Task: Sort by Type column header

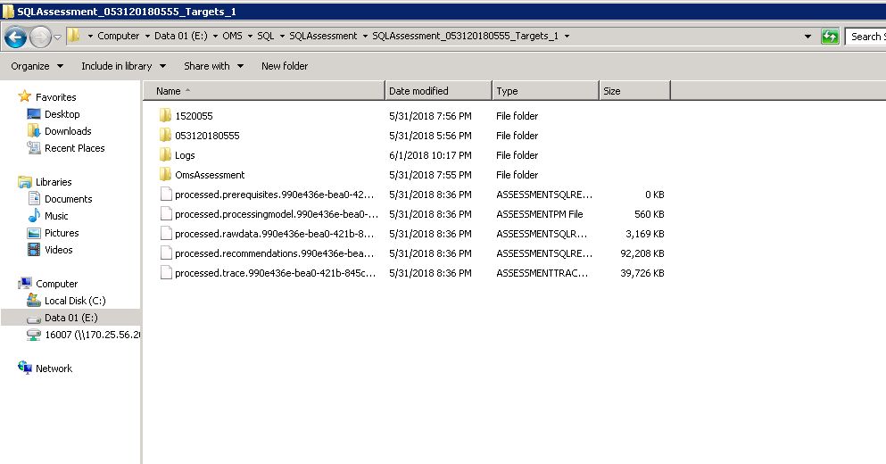Action: tap(545, 91)
